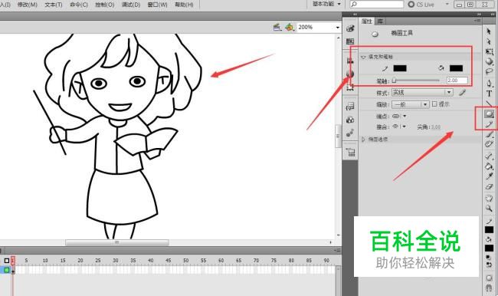The width and height of the screenshot is (498, 296).
Task: Toggle object drawing mode icon
Action: click(489, 278)
